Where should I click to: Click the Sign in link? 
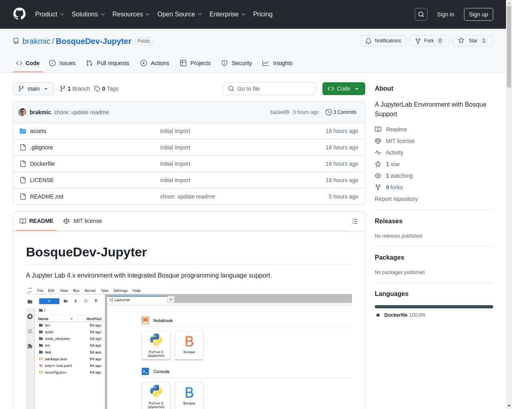point(446,14)
